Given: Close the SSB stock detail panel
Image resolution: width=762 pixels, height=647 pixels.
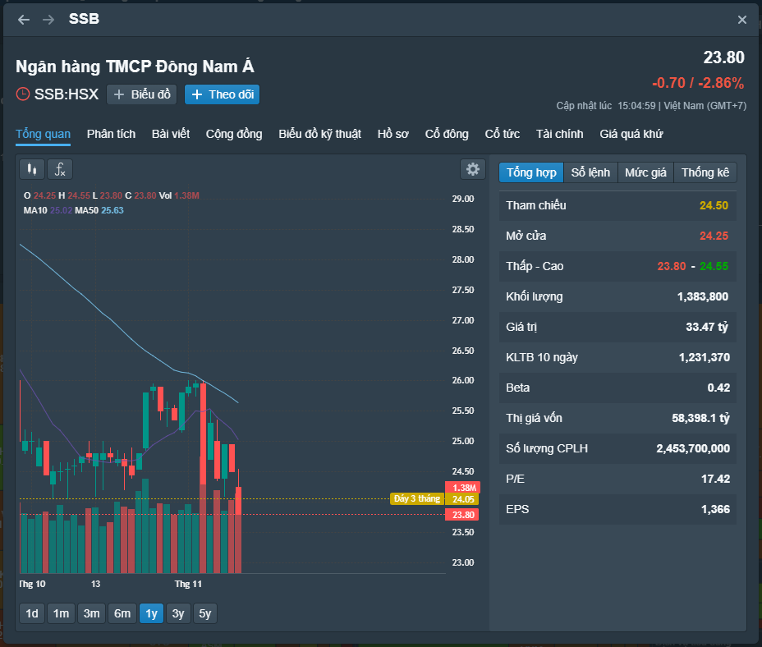Looking at the screenshot, I should [741, 20].
